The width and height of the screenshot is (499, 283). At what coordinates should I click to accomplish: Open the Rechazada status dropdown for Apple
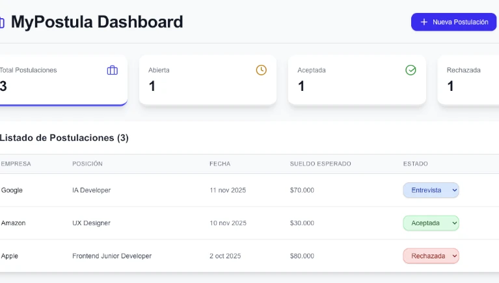(431, 256)
